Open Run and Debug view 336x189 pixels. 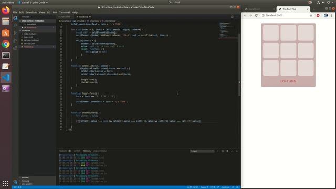click(x=15, y=41)
